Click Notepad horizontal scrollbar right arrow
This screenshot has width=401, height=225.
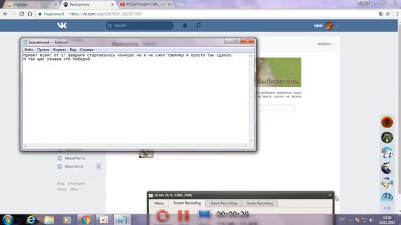pos(246,146)
